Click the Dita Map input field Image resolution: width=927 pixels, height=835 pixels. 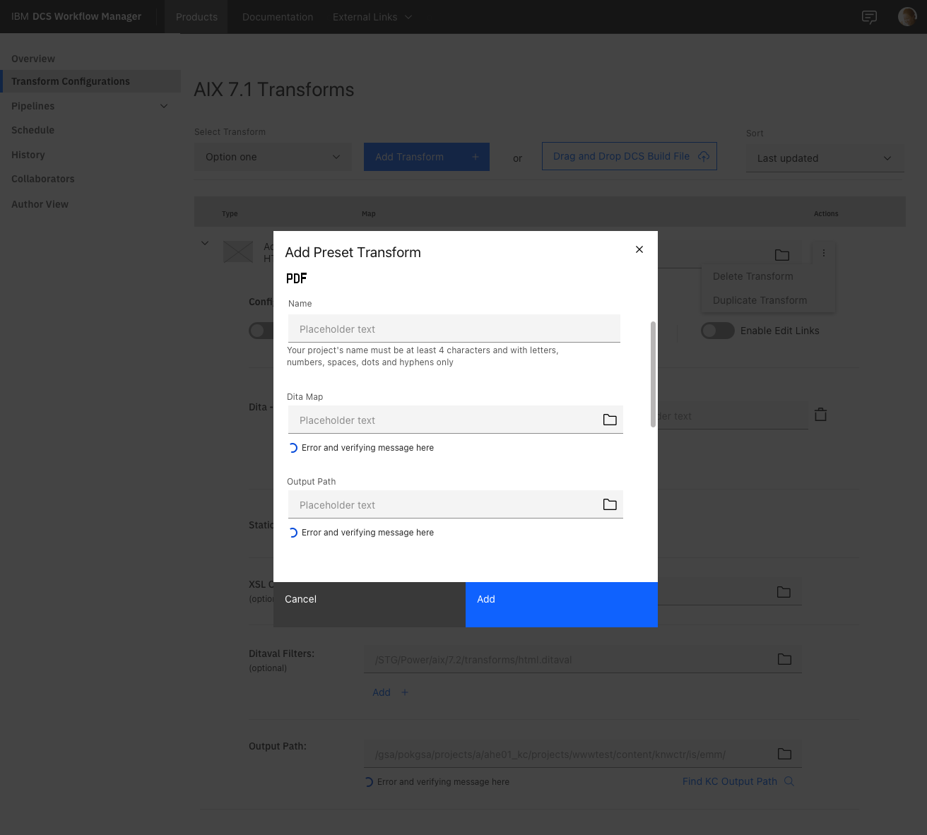pos(456,420)
